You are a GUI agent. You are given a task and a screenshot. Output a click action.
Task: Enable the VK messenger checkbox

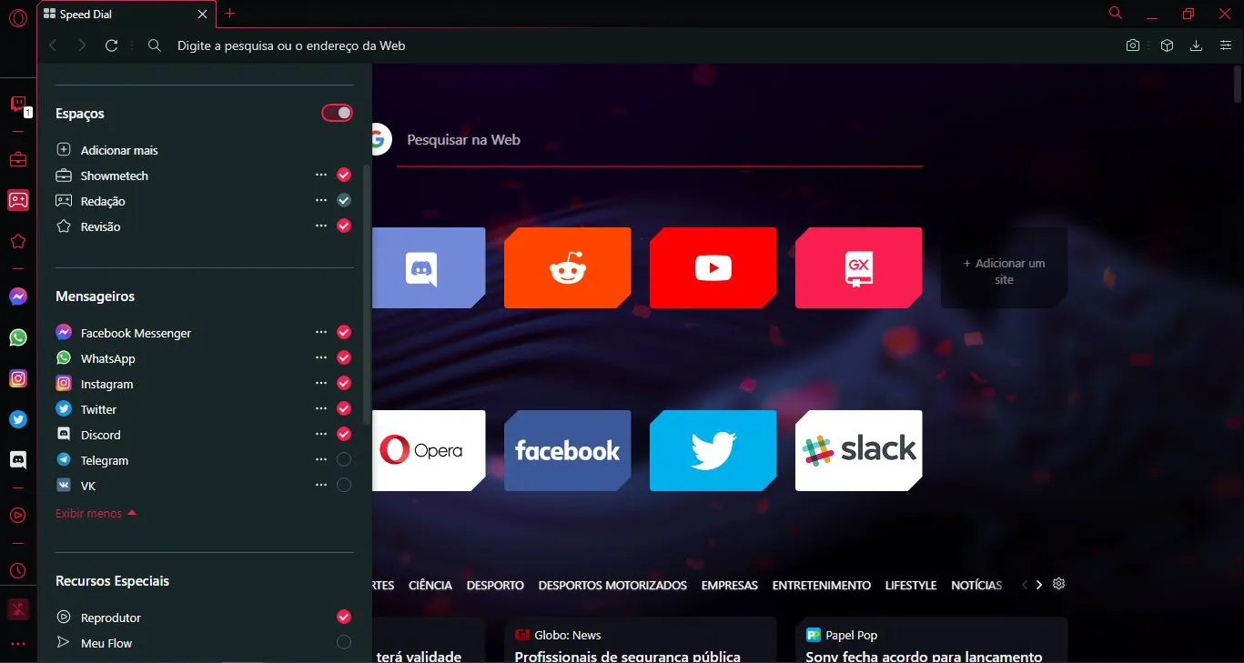point(344,485)
